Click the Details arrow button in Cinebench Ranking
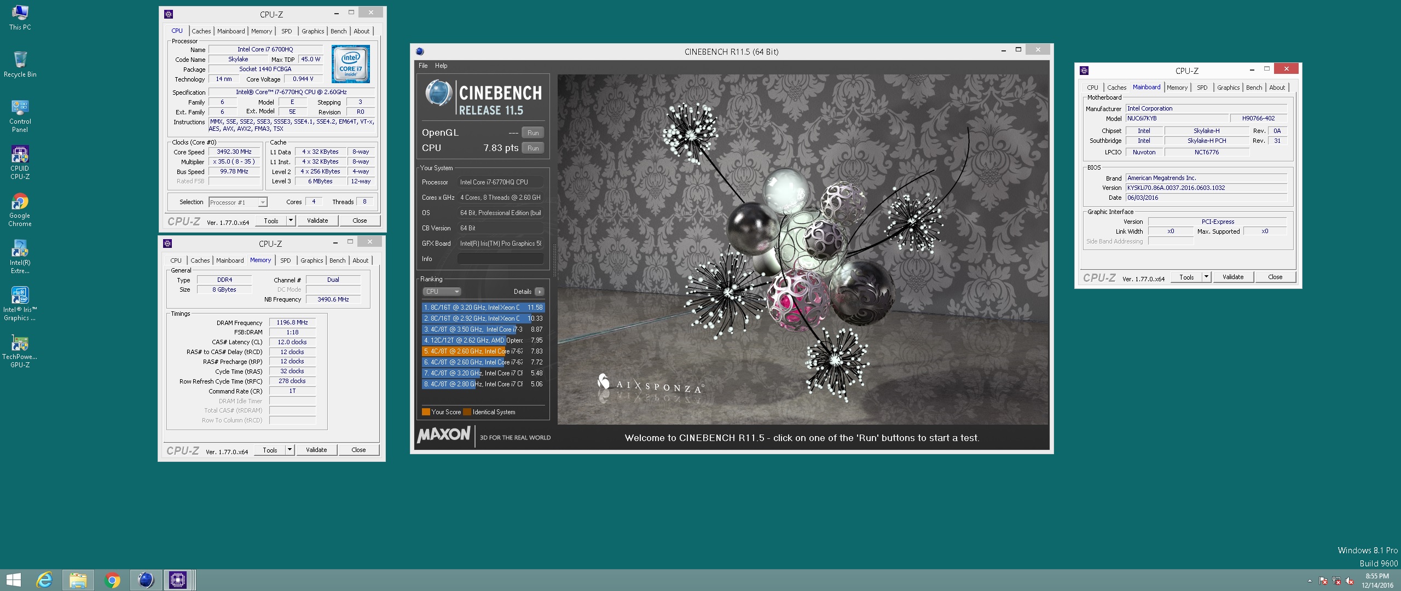1401x591 pixels. tap(539, 292)
